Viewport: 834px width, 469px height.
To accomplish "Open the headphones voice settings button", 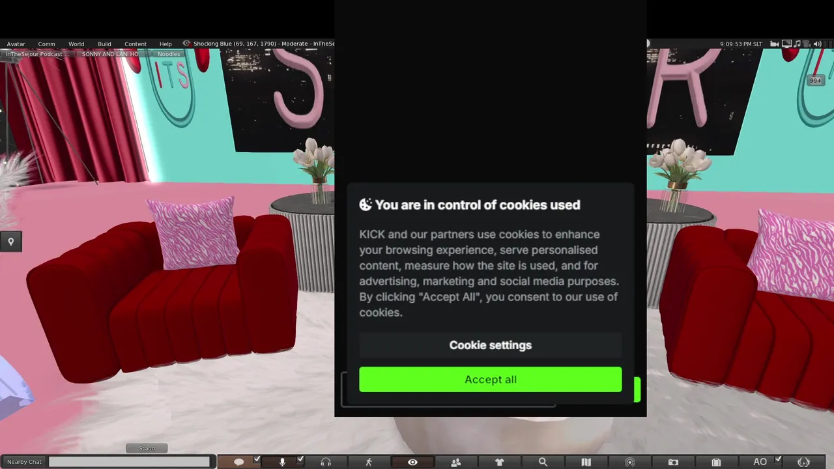I will [x=326, y=462].
